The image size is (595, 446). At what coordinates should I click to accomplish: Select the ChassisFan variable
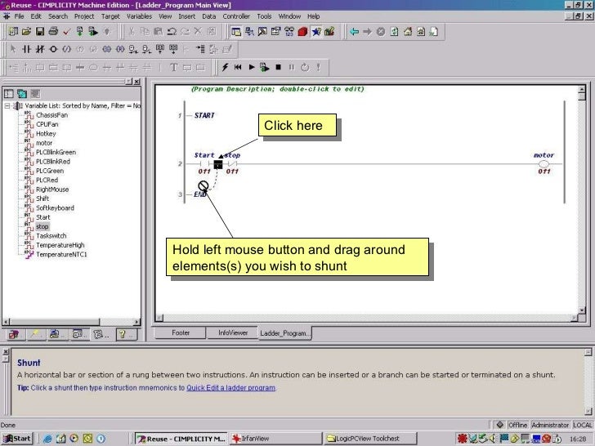click(x=52, y=115)
